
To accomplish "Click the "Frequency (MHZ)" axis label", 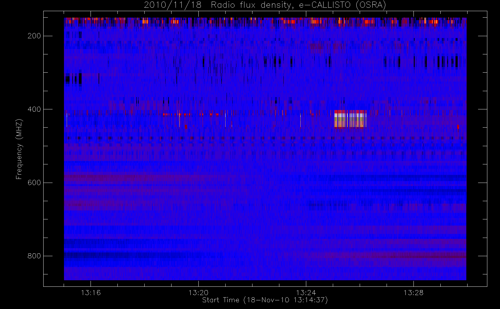I will [19, 149].
